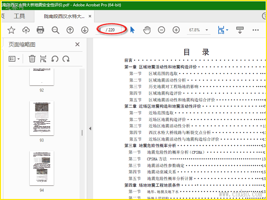Click 第二章 近场区地震构造和地震活动性评价 entry
Viewport: 267px width, 200px height.
(x=163, y=106)
